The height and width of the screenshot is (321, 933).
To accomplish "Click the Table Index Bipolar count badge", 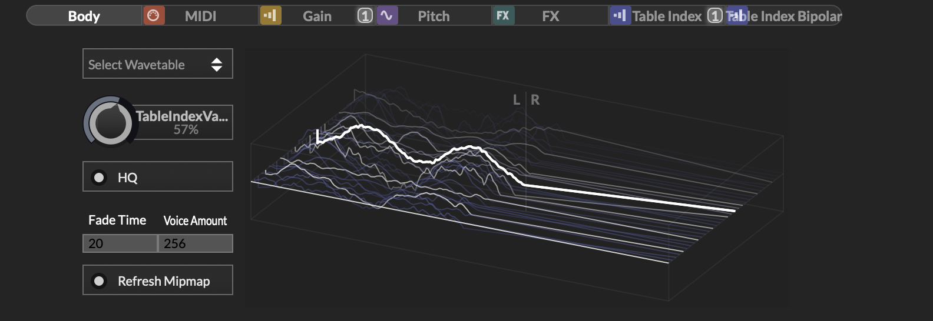I will pos(714,16).
